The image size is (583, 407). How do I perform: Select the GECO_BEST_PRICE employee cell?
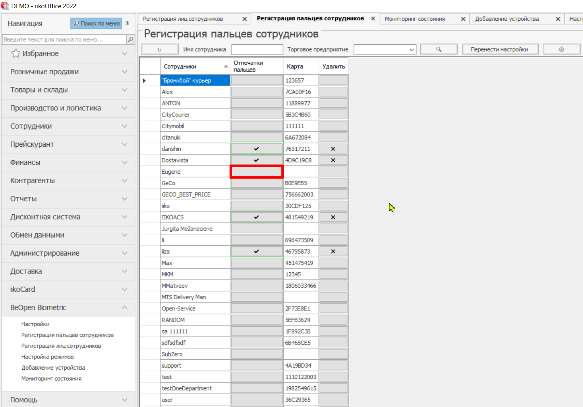point(195,194)
